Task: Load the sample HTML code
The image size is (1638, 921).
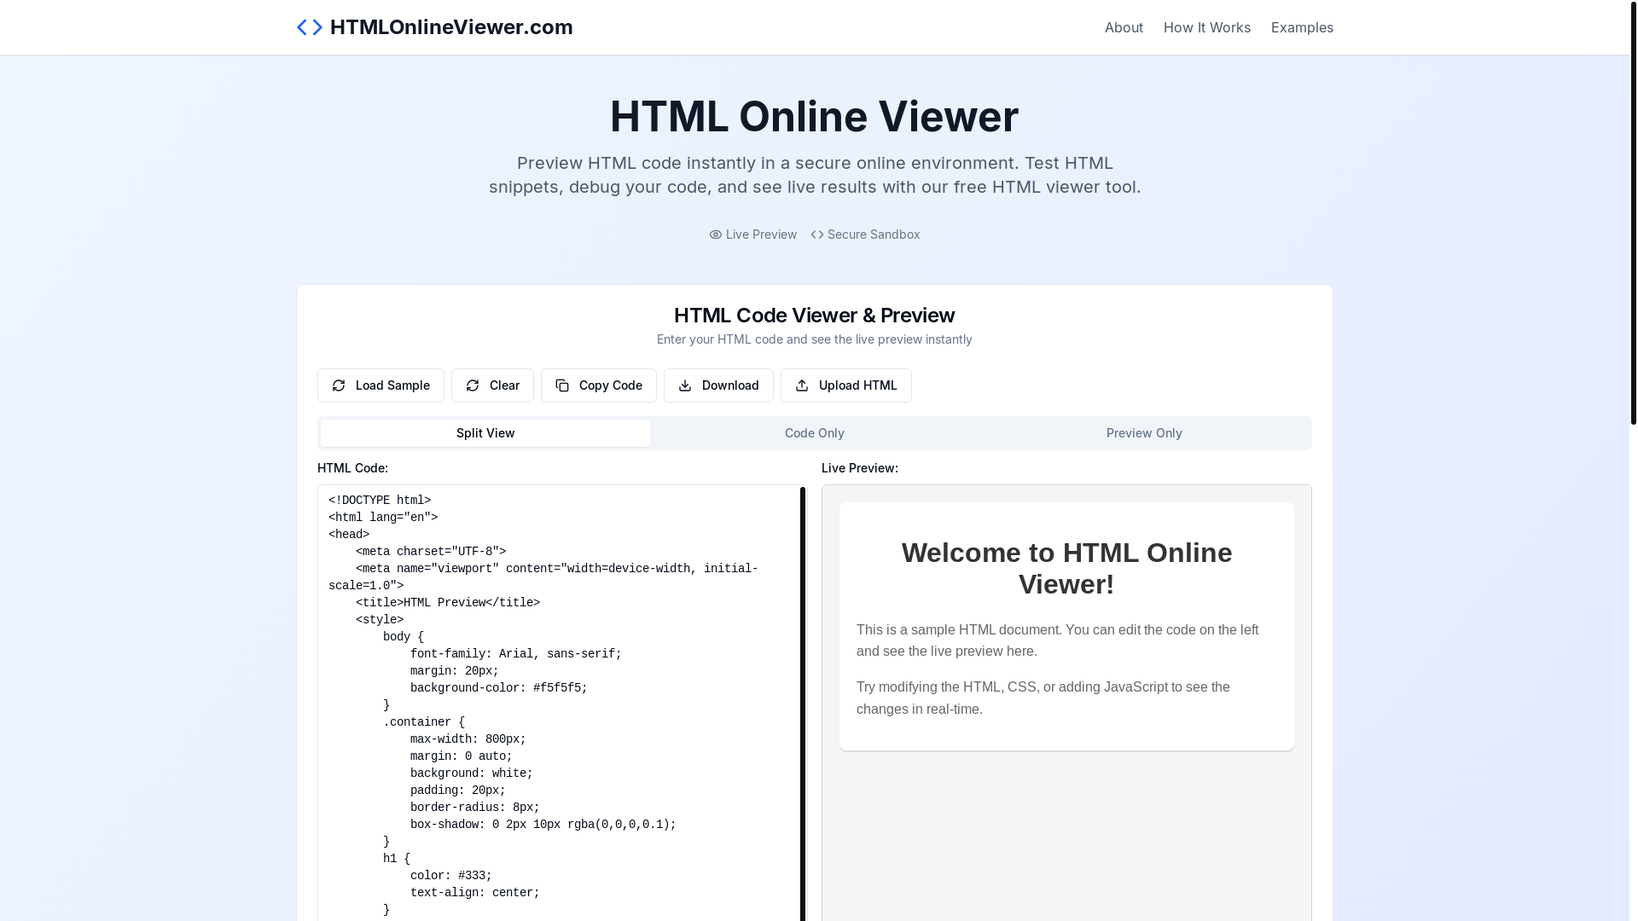Action: pos(380,385)
